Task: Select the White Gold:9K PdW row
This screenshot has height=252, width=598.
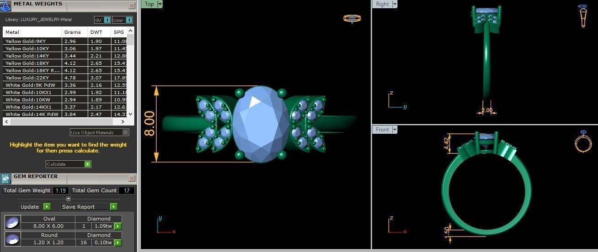Action: [65, 85]
